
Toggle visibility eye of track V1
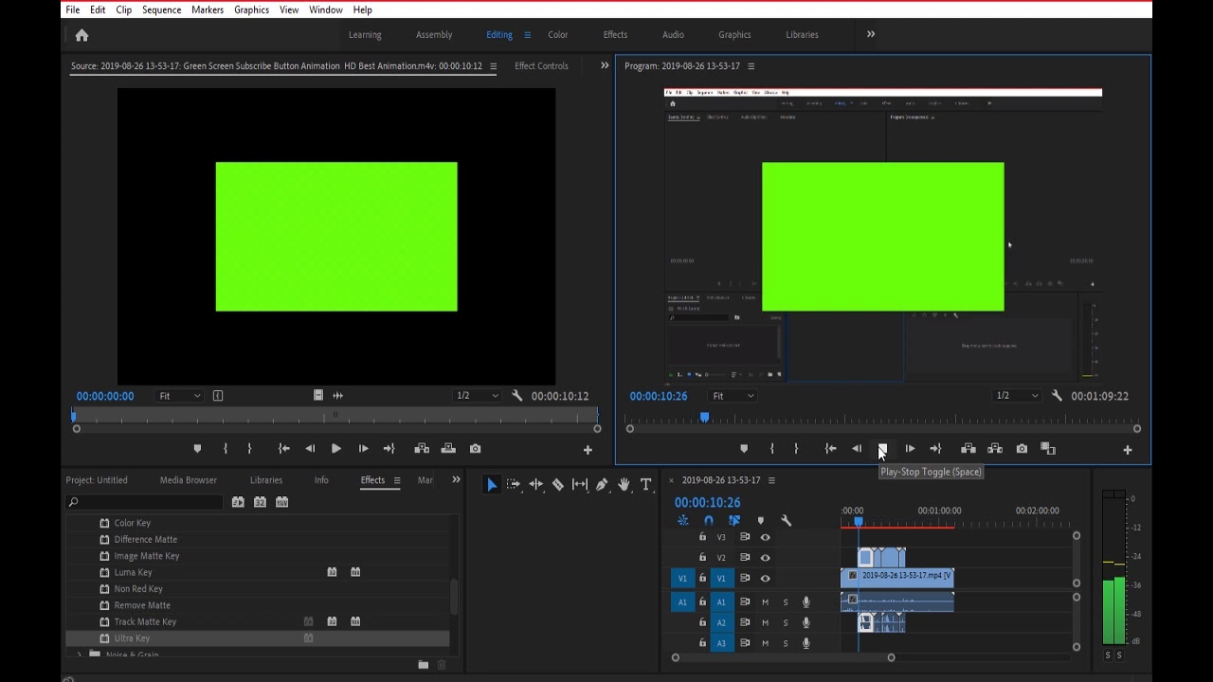766,579
